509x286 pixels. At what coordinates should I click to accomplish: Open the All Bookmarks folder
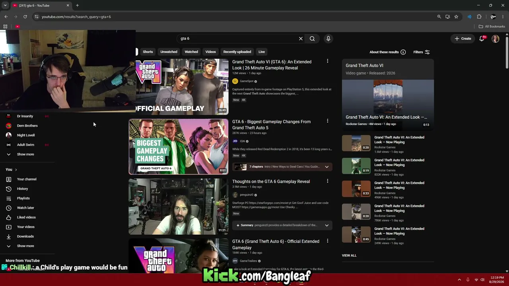(x=492, y=27)
